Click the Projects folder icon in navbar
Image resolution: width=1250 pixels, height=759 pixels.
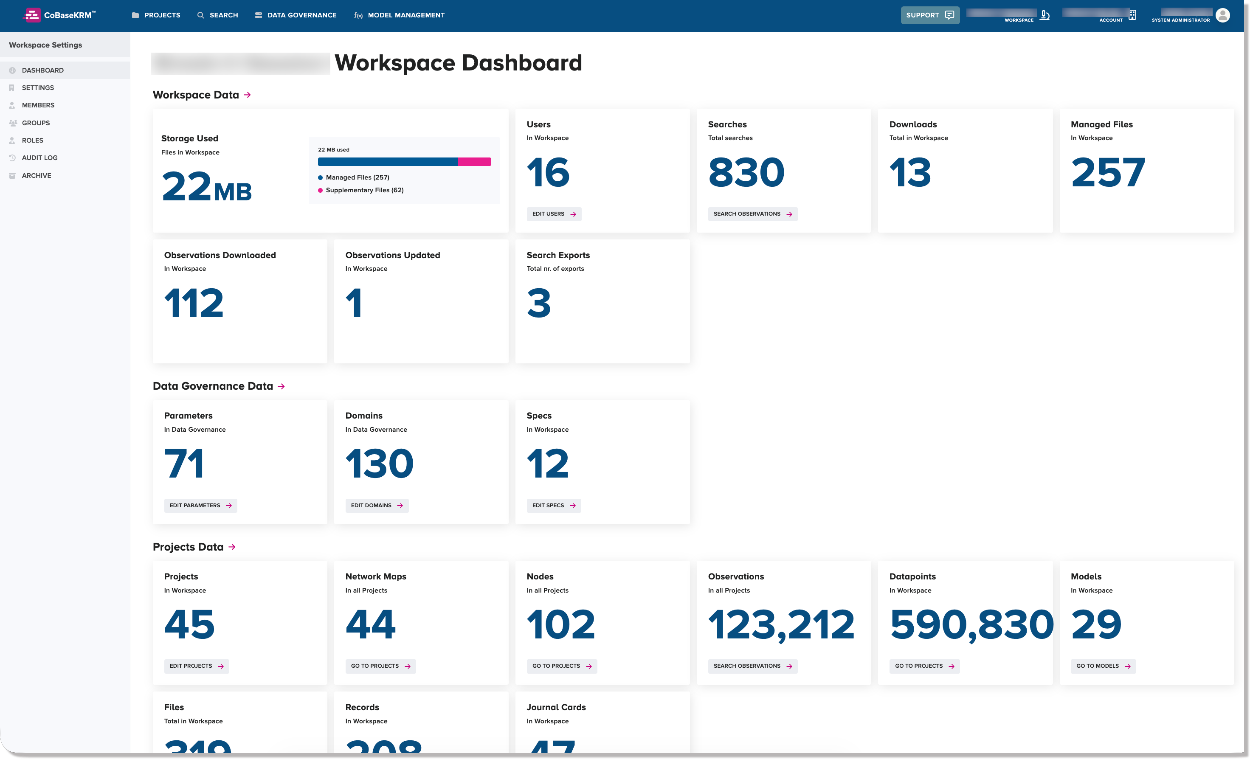[135, 15]
